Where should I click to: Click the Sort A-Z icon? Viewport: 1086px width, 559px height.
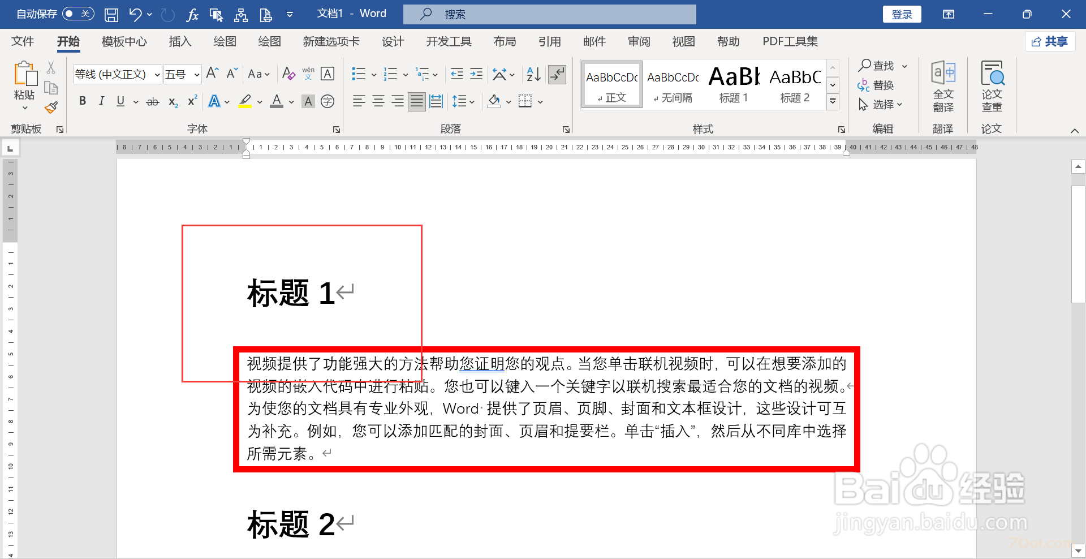tap(533, 74)
